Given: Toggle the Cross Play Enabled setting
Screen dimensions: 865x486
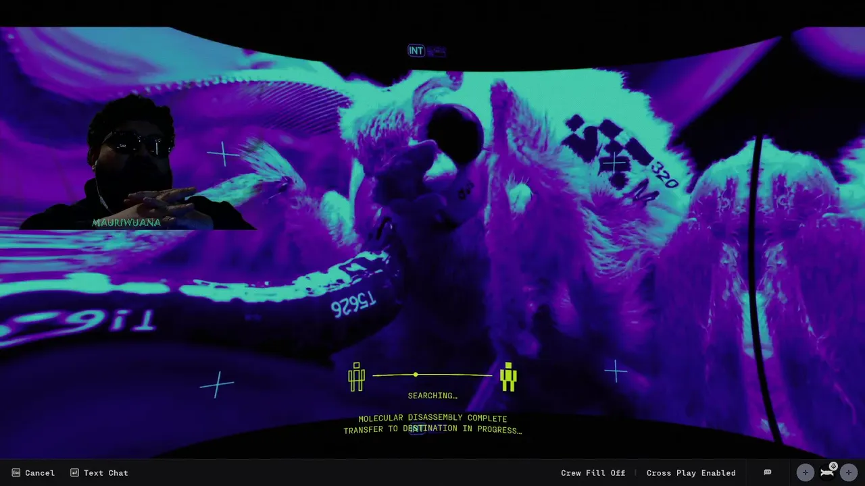Looking at the screenshot, I should [x=691, y=473].
